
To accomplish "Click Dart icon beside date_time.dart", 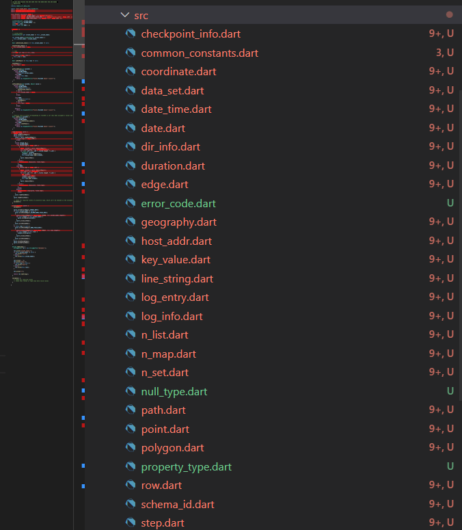I will click(131, 109).
